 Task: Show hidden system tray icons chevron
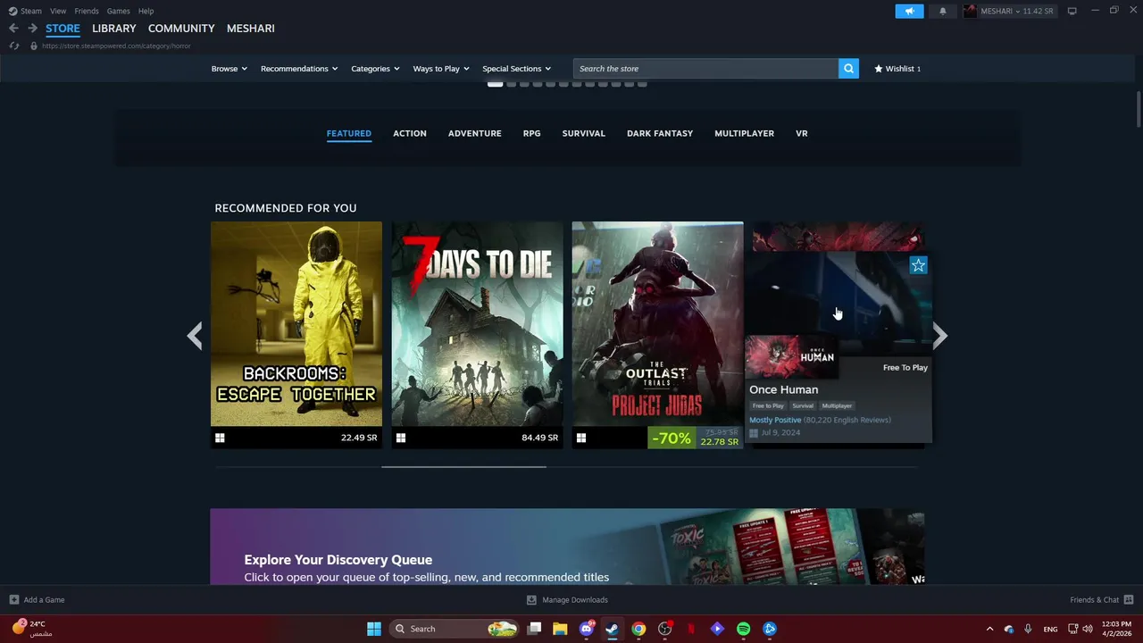point(989,629)
